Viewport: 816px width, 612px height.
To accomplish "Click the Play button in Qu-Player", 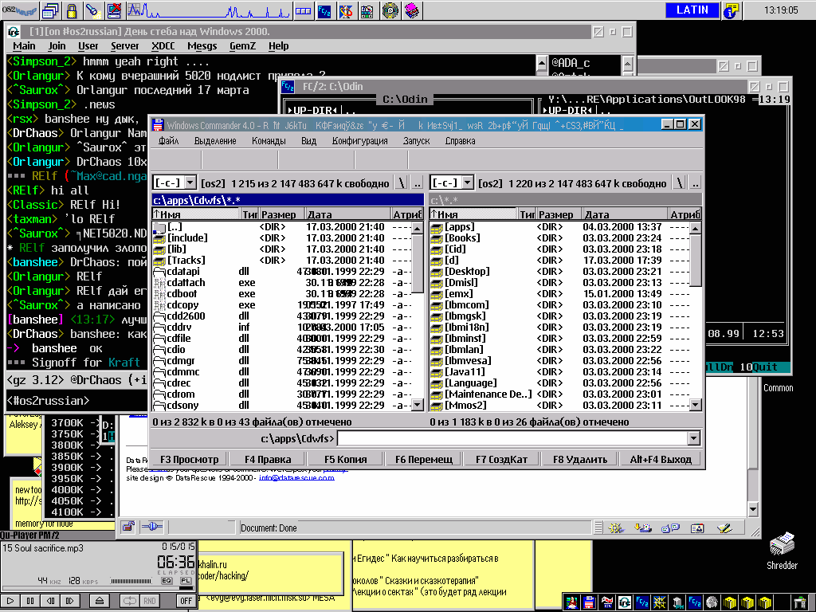I will 10,601.
